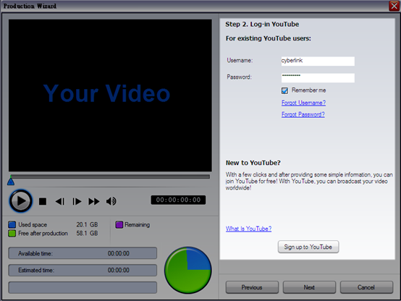Screen dimensions: 401x301
Task: Click the empty production progress bar
Action: click(x=83, y=288)
